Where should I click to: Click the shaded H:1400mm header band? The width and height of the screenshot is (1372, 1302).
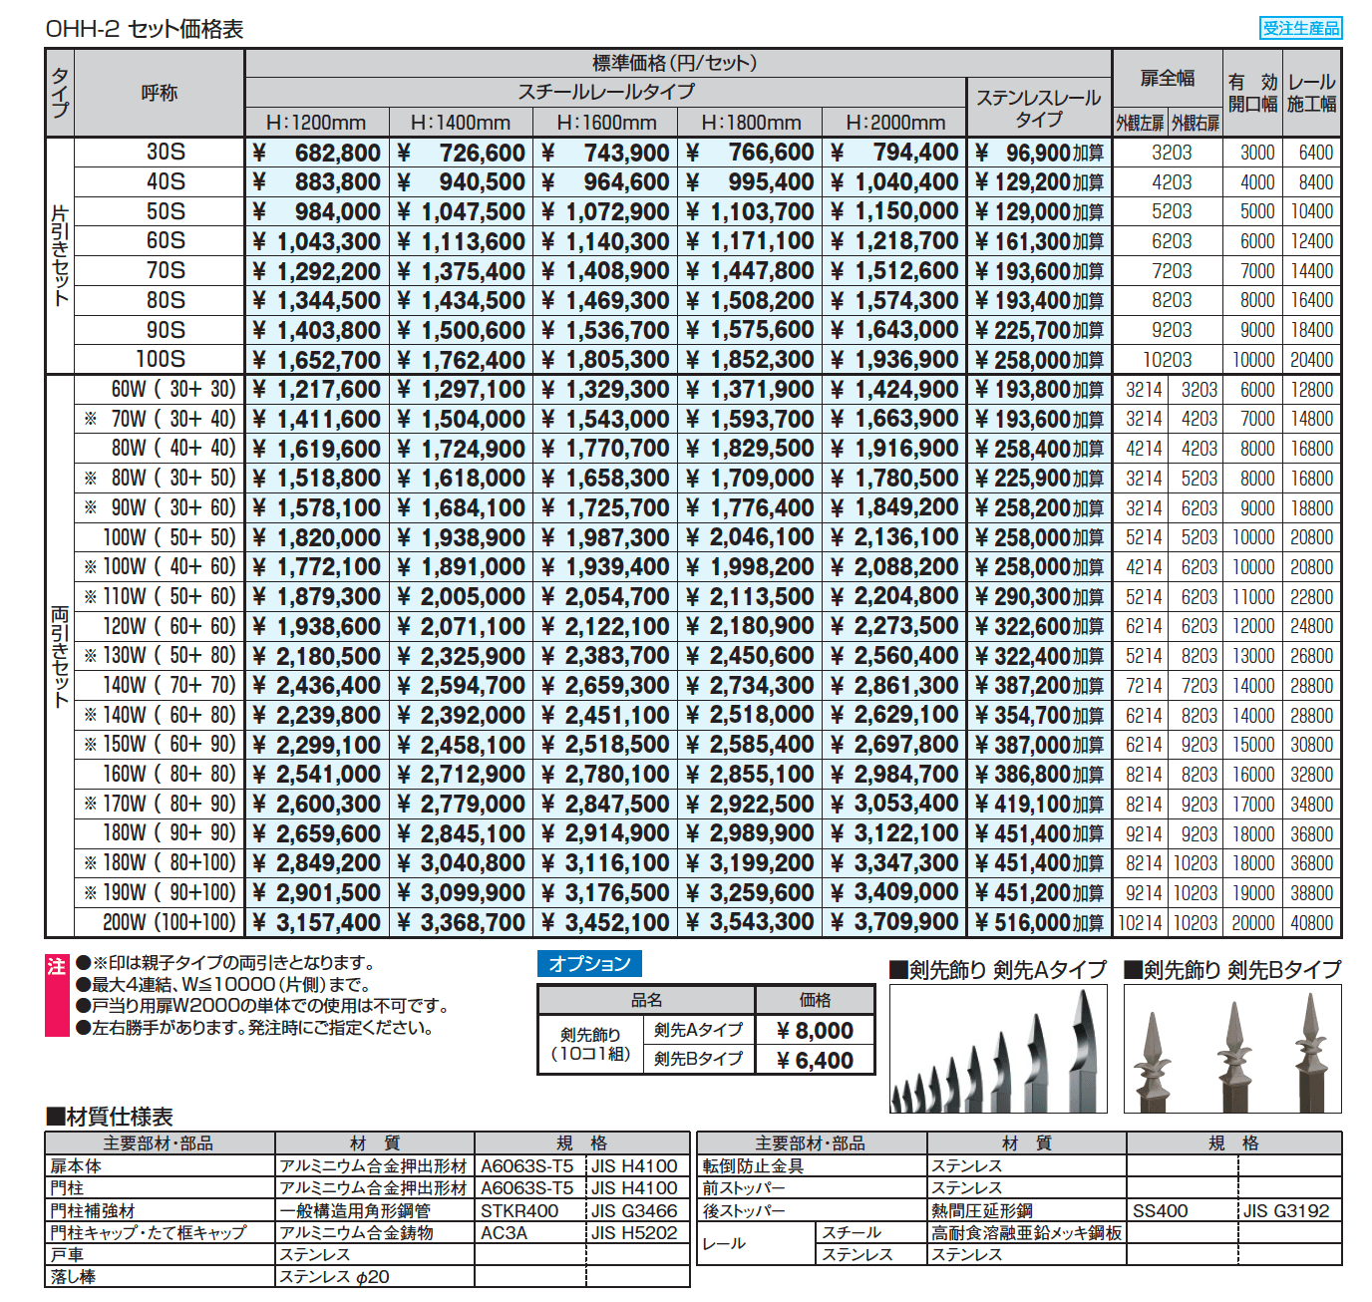[x=460, y=122]
